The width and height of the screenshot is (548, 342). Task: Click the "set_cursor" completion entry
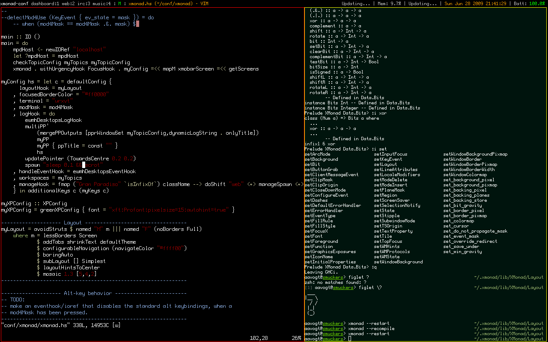pos(456,226)
